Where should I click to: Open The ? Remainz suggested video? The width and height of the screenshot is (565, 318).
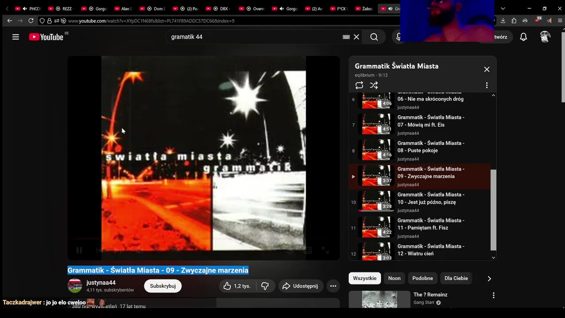click(430, 295)
